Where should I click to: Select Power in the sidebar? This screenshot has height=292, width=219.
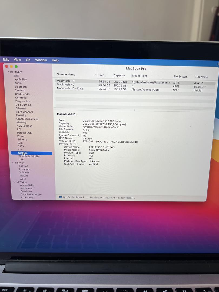click(21, 136)
